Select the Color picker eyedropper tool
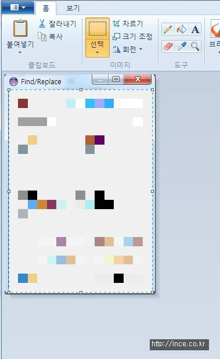Image resolution: width=220 pixels, height=359 pixels. pos(182,46)
